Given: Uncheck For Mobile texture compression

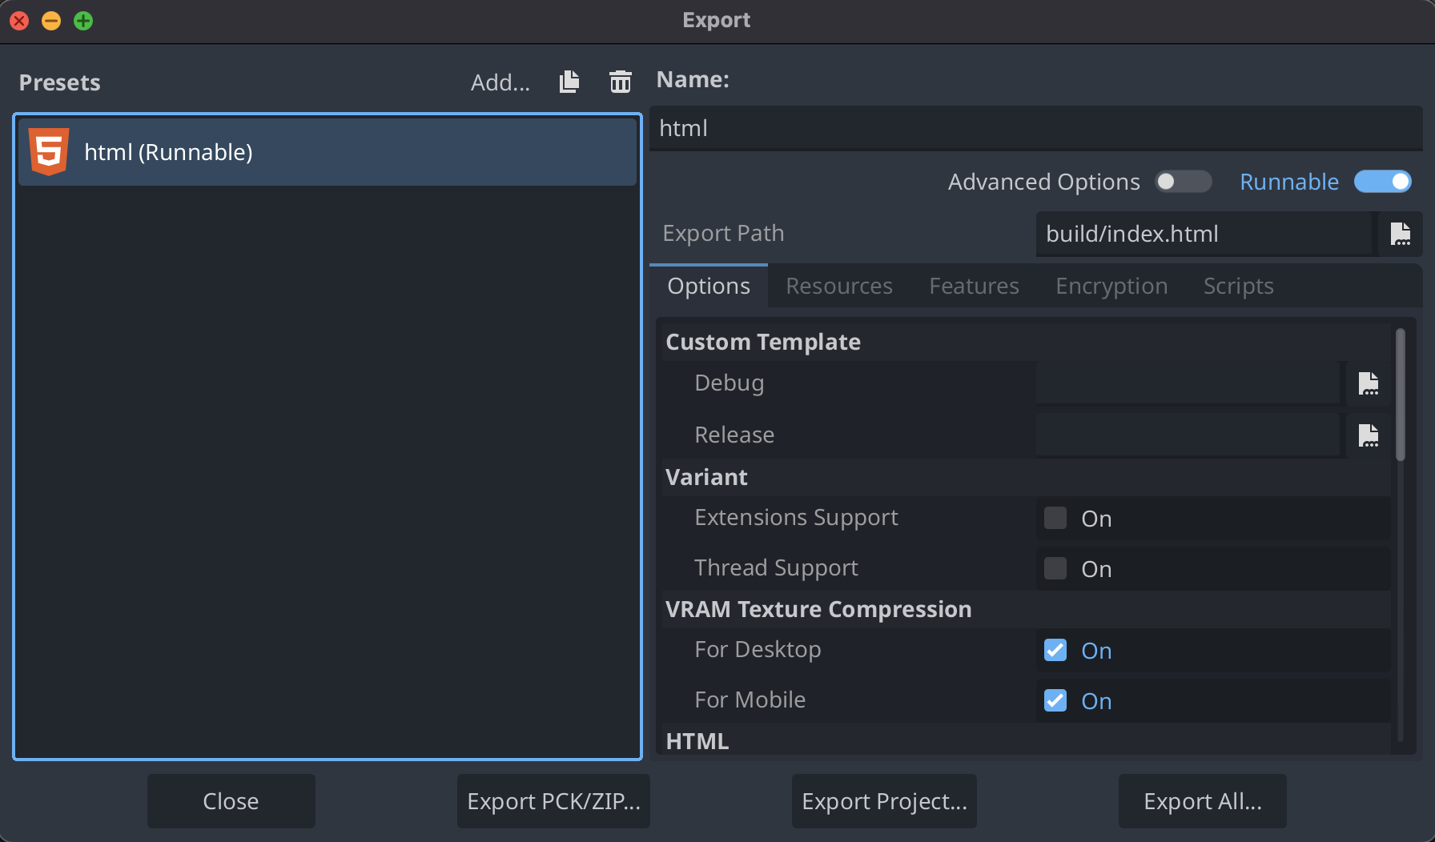Looking at the screenshot, I should click(1055, 701).
